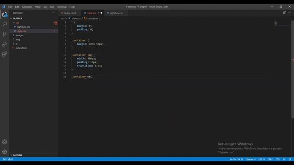Open the feedback icon in status bar

point(284,159)
